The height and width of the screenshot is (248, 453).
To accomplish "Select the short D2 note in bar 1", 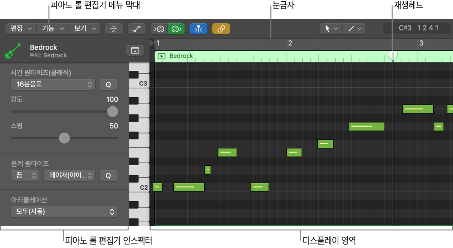I will pos(208,170).
